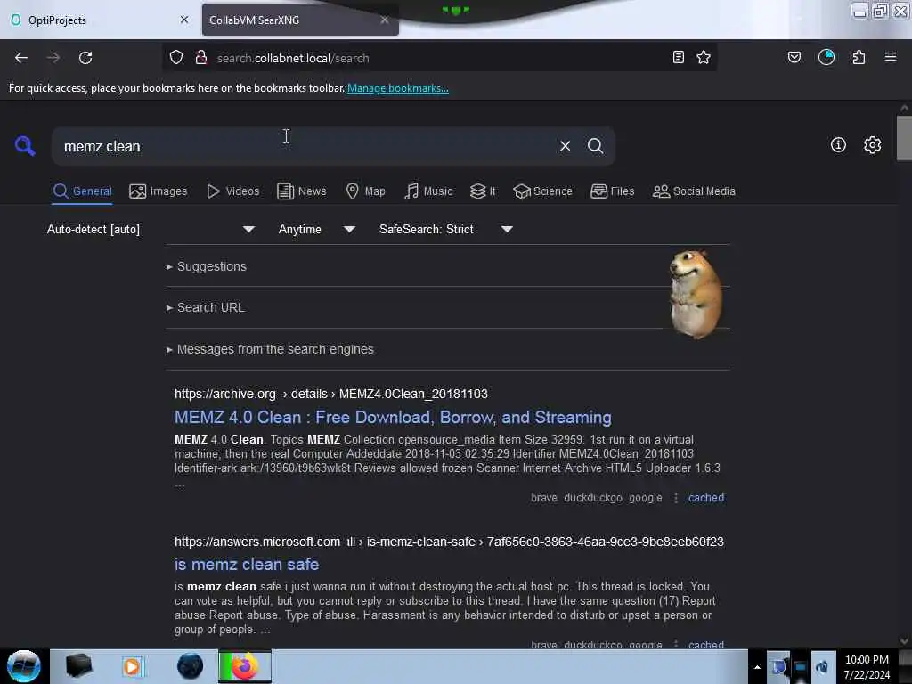Expand the Search URL section
912x684 pixels.
click(206, 307)
